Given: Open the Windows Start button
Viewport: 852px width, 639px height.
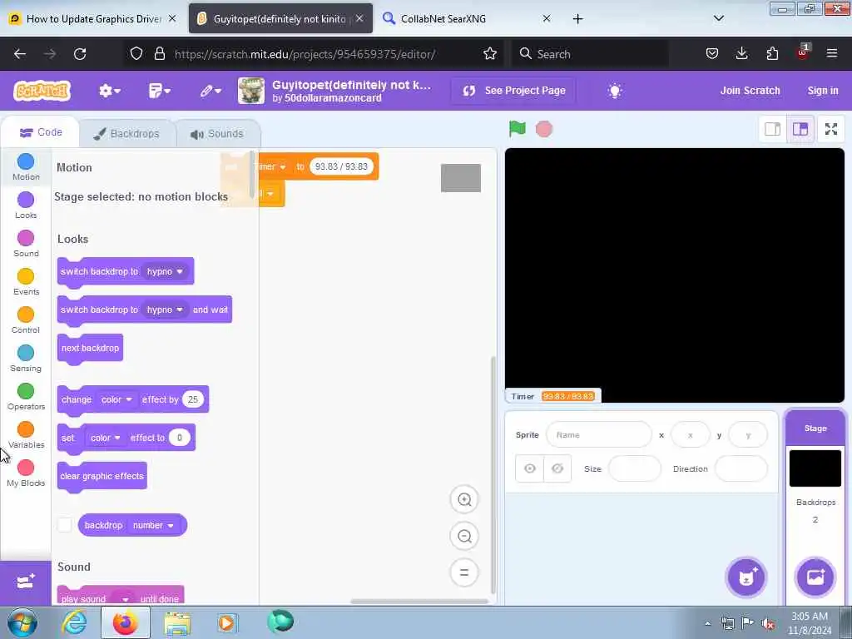Looking at the screenshot, I should 22,622.
